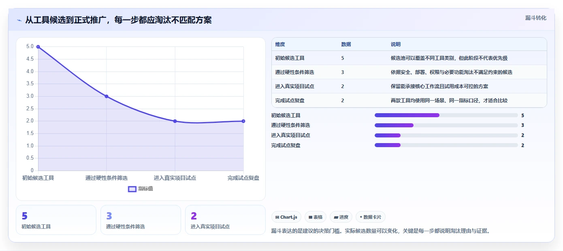Image resolution: width=563 pixels, height=251 pixels.
Task: Click the 表格 chip
Action: click(315, 217)
